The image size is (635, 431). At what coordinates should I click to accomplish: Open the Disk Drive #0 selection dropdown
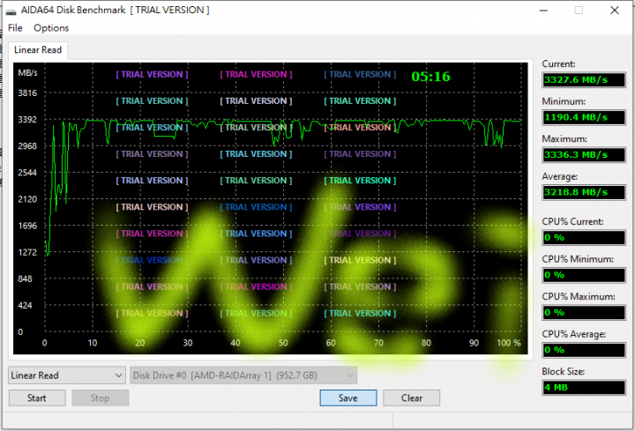(243, 375)
